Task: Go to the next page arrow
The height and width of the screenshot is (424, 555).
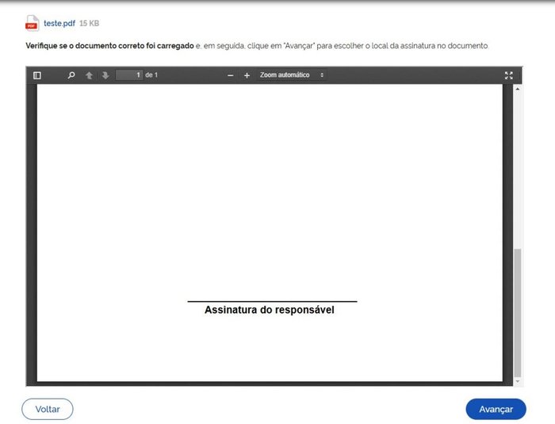Action: (x=105, y=75)
